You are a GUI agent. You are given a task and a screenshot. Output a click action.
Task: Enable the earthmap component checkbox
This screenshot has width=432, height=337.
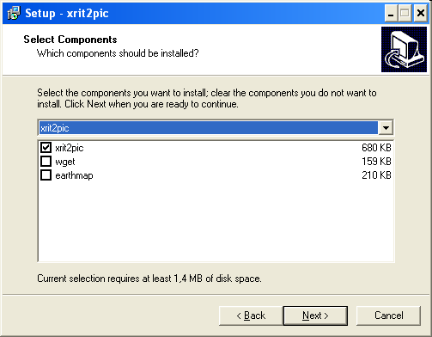[46, 175]
